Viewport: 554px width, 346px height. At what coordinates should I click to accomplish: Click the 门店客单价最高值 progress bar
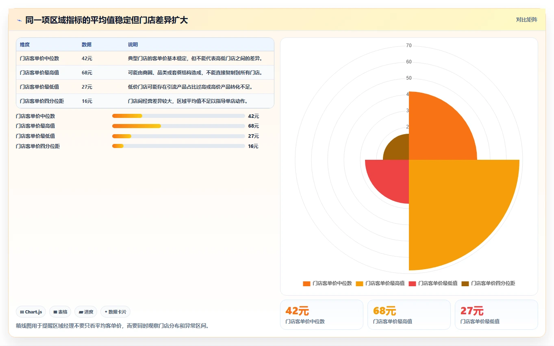(178, 126)
